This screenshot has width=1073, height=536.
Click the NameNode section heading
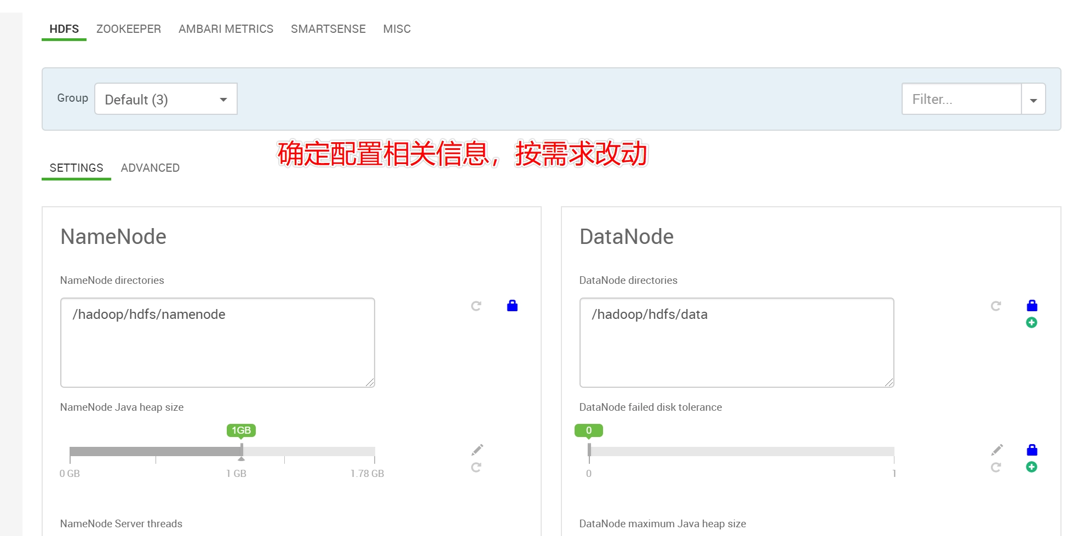point(113,237)
